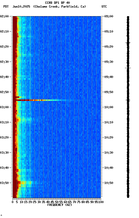Click the UTC time label 10:50

(x=109, y=183)
